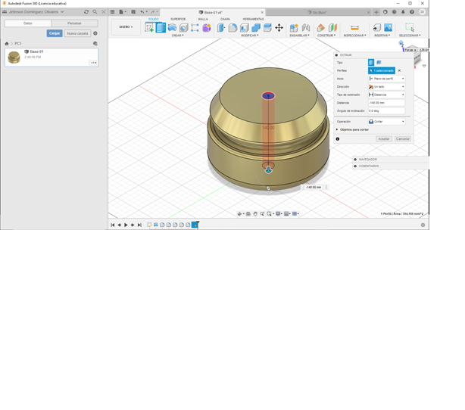
Task: Open the DISEÑO workspace dropdown
Action: click(126, 27)
